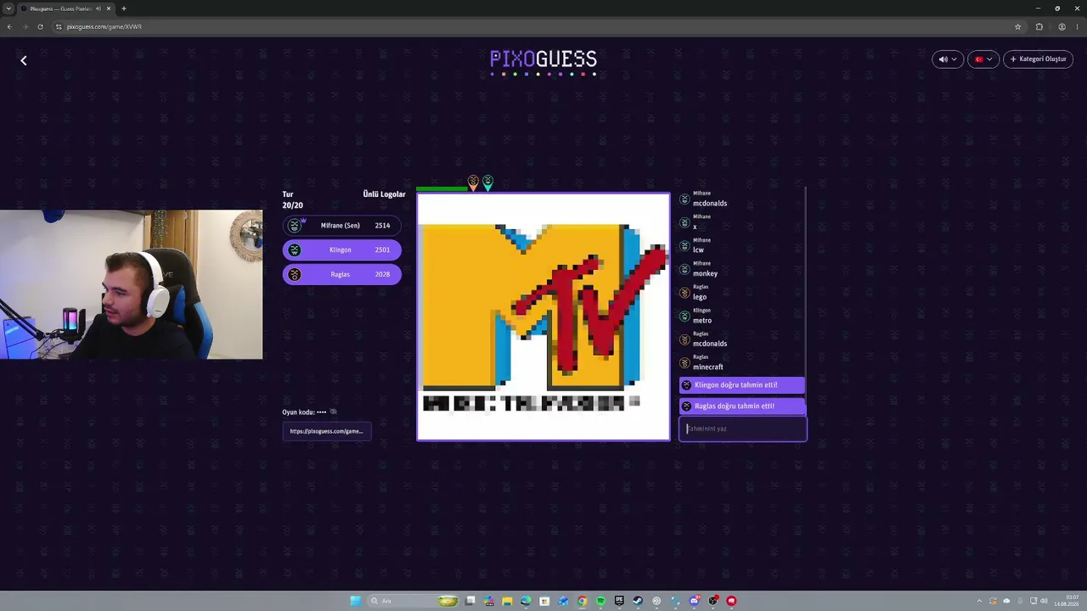Open the browser extensions puzzle icon

point(1039,27)
